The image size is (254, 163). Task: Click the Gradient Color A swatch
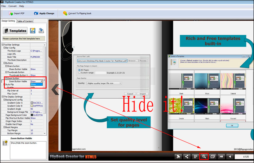[x=32, y=103]
